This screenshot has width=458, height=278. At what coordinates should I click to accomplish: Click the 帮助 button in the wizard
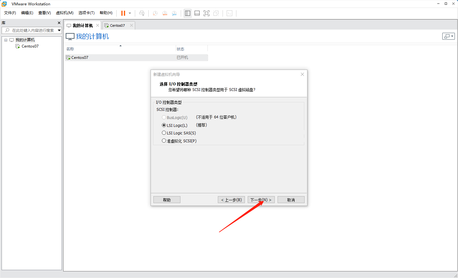pos(167,200)
